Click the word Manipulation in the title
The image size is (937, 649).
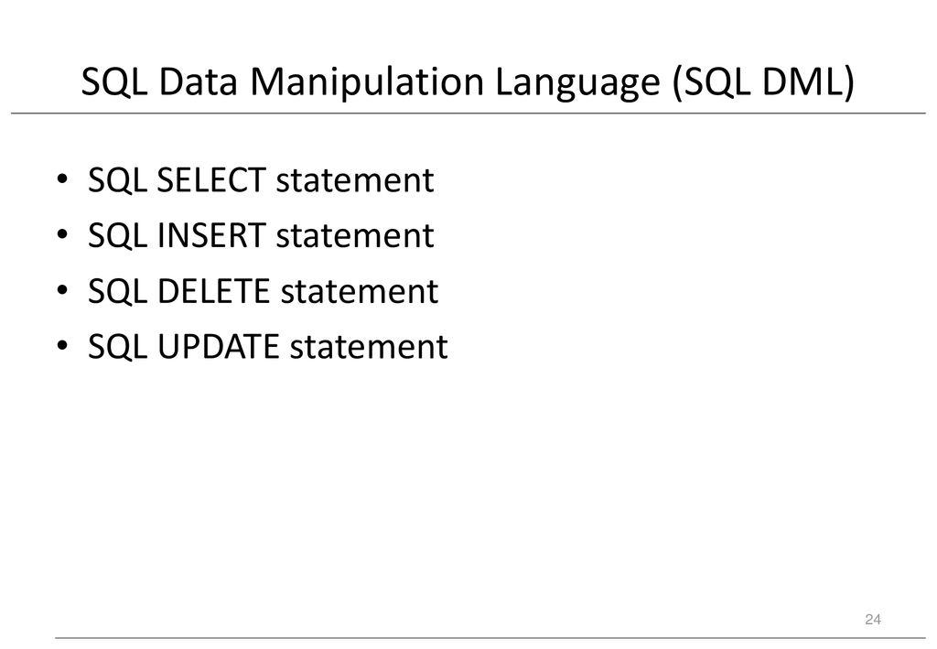(x=366, y=81)
